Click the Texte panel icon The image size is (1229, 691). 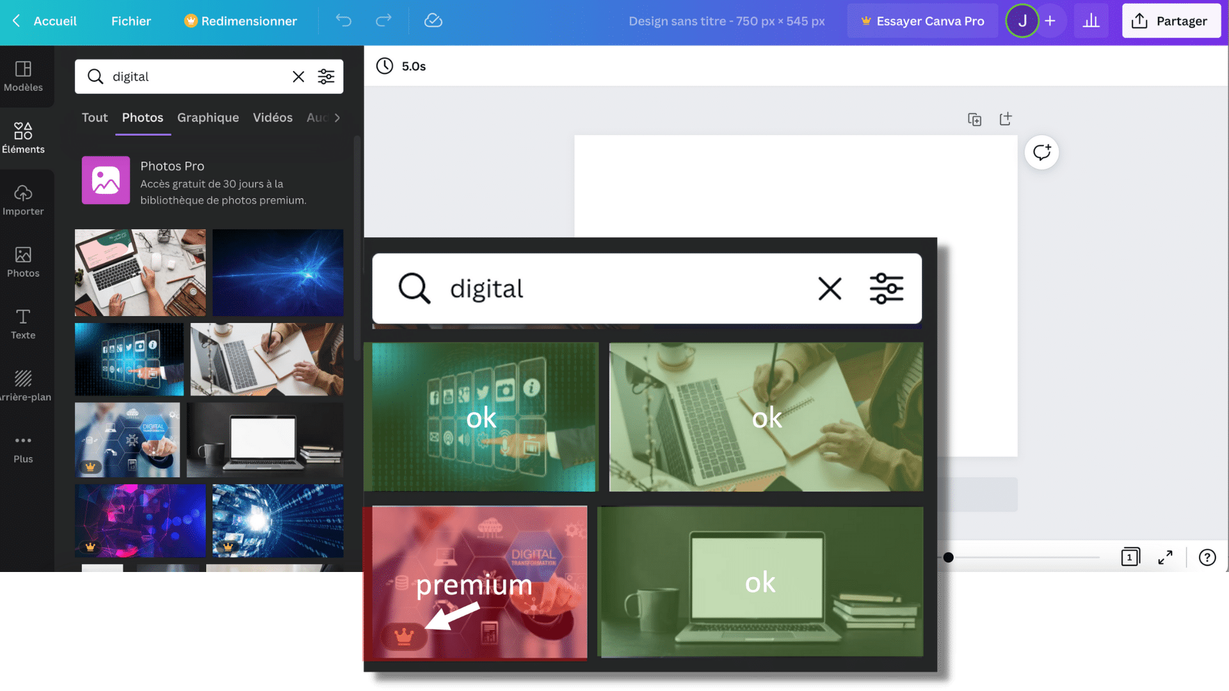tap(23, 323)
